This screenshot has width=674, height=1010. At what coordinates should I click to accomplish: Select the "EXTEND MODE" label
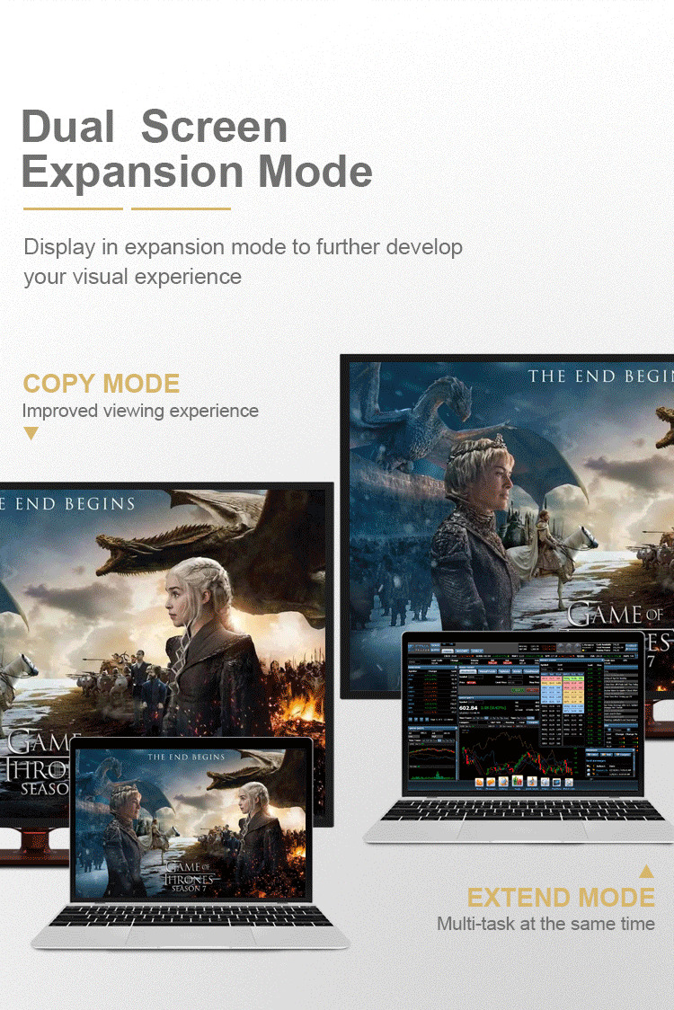pos(561,898)
